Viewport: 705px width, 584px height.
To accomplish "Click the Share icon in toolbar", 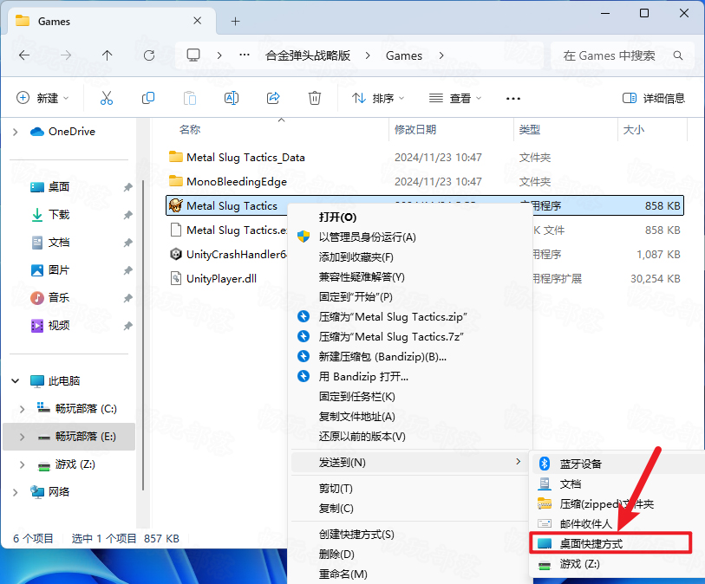I will click(x=273, y=98).
